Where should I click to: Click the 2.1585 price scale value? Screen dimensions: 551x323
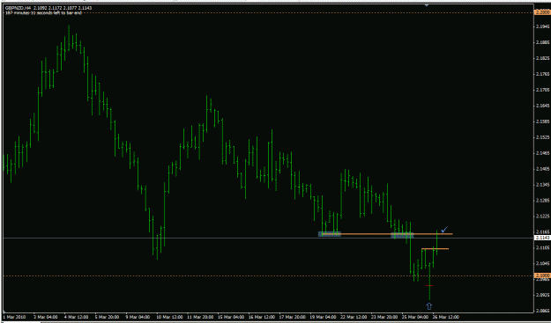point(543,121)
